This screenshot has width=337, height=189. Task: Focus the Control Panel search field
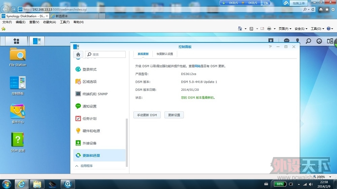click(105, 54)
